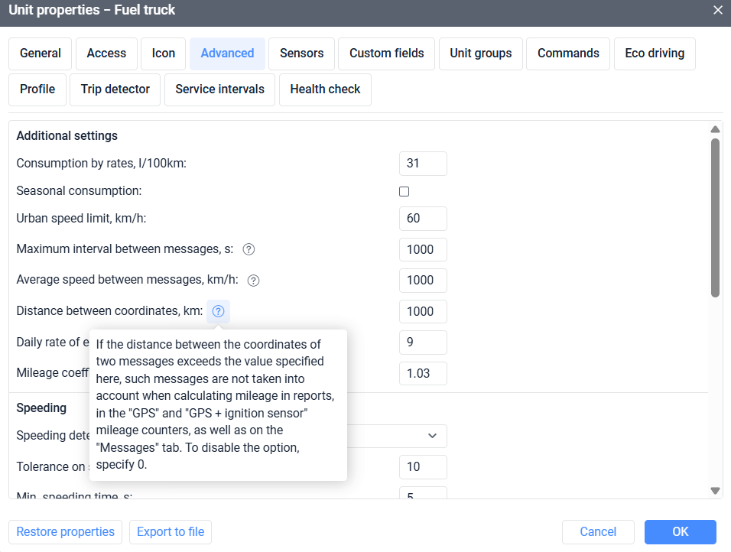Cancel the unit property changes
The height and width of the screenshot is (552, 731).
(x=598, y=531)
